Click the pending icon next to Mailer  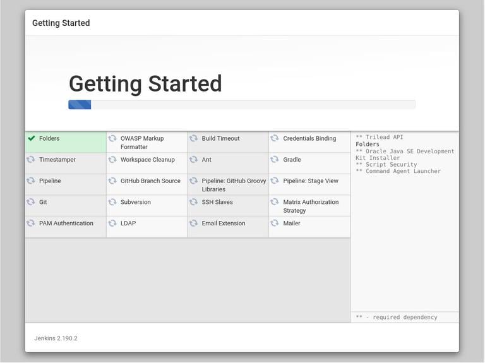coord(275,223)
